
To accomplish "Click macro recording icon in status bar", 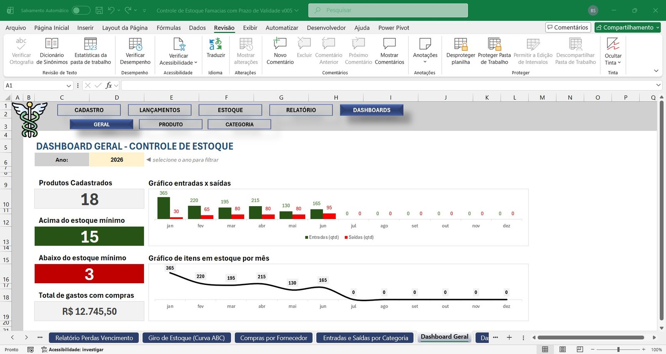I will pyautogui.click(x=30, y=349).
